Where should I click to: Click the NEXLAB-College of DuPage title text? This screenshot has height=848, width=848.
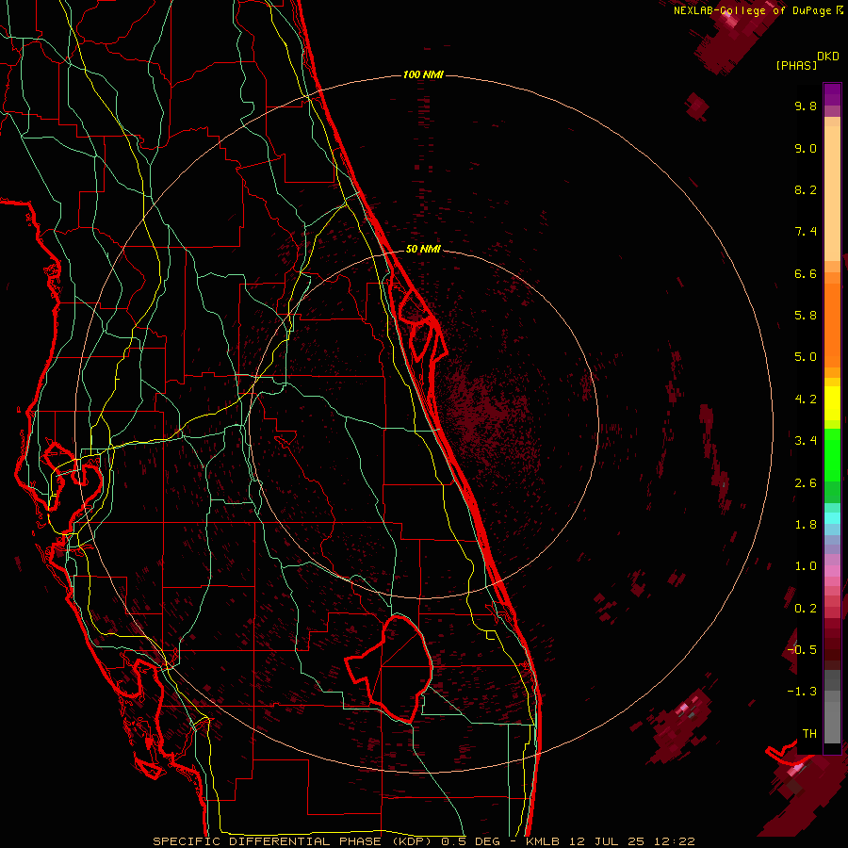pos(754,10)
